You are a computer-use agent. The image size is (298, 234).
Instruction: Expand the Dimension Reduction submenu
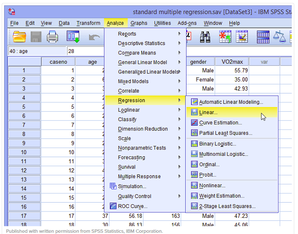(x=145, y=129)
